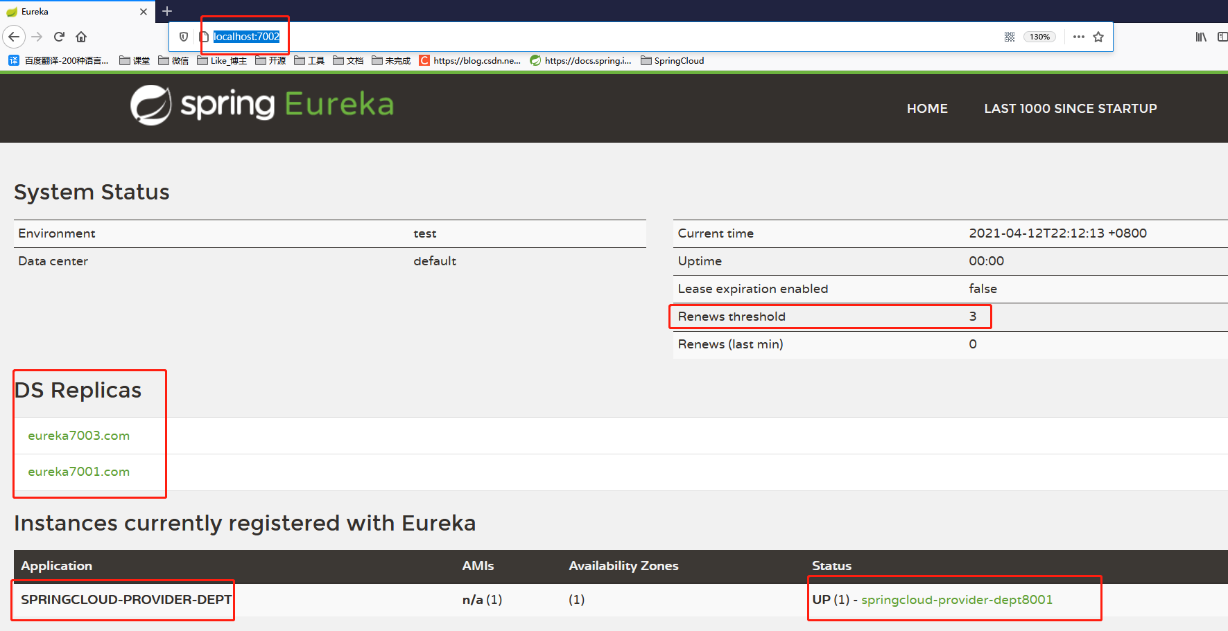Select the Eureka browser tab

click(76, 12)
